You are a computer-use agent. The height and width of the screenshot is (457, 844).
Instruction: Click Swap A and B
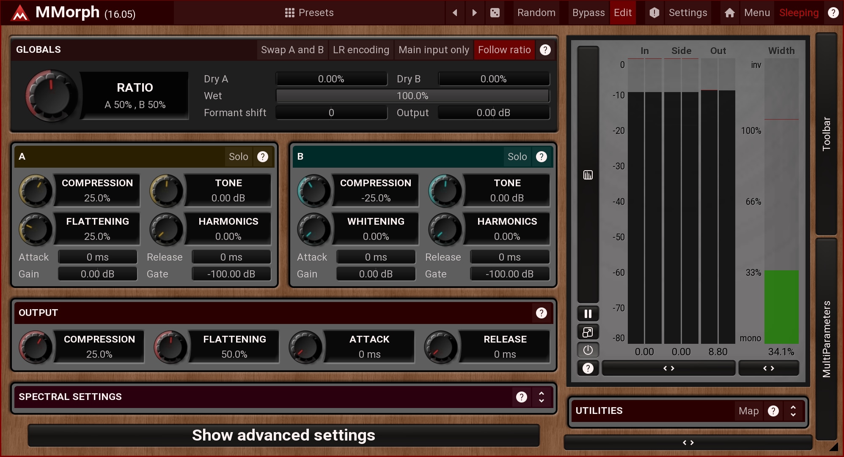coord(292,50)
